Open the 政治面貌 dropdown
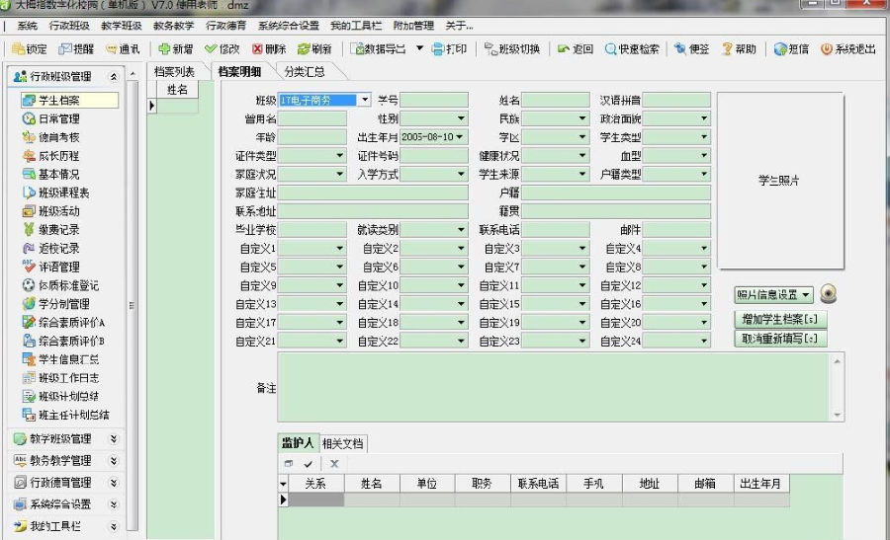This screenshot has height=540, width=890. click(x=704, y=119)
